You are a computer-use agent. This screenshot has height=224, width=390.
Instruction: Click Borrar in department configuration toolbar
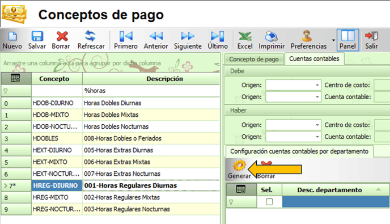tap(266, 176)
